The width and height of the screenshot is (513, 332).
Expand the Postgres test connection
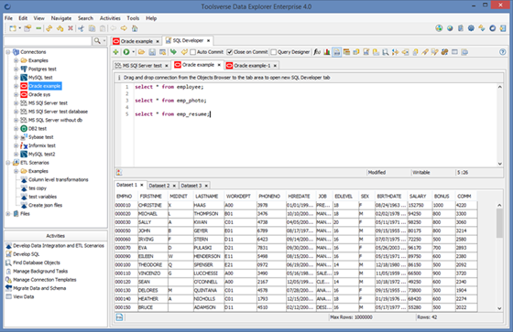pyautogui.click(x=16, y=69)
